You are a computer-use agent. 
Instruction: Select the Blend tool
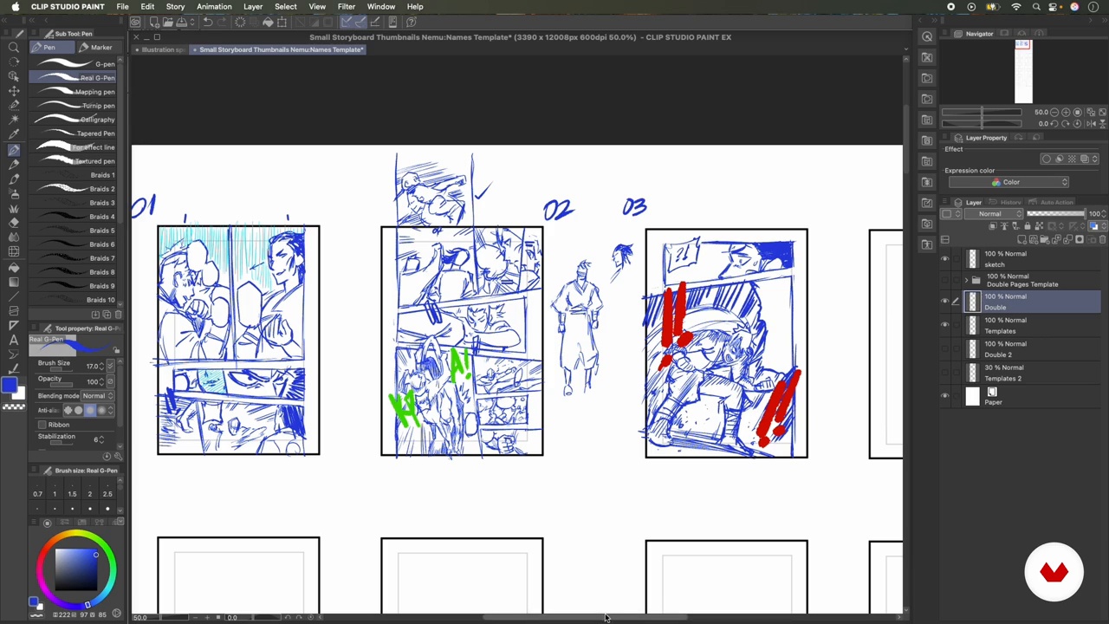[x=14, y=237]
